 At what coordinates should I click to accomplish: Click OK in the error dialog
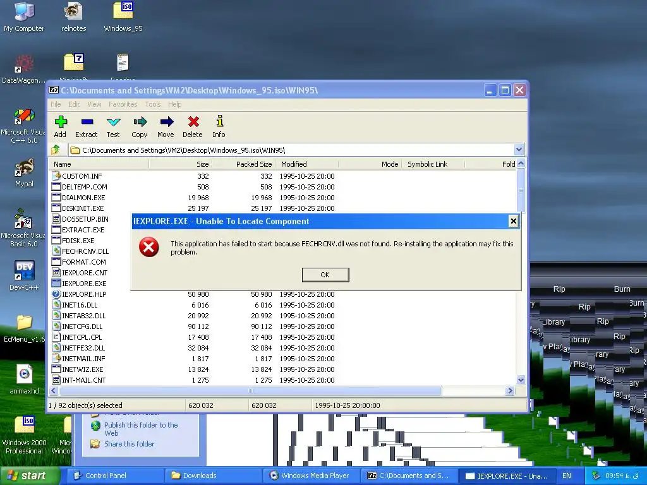(325, 275)
